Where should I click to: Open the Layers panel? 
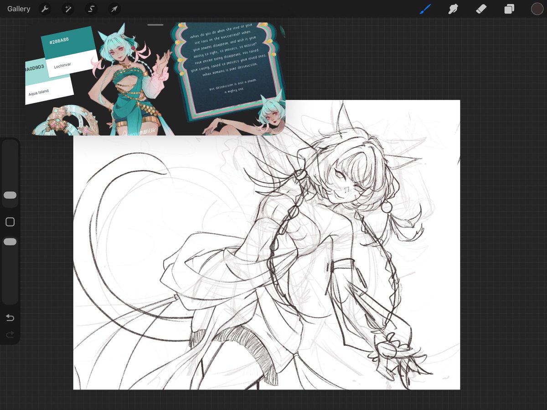click(x=509, y=9)
